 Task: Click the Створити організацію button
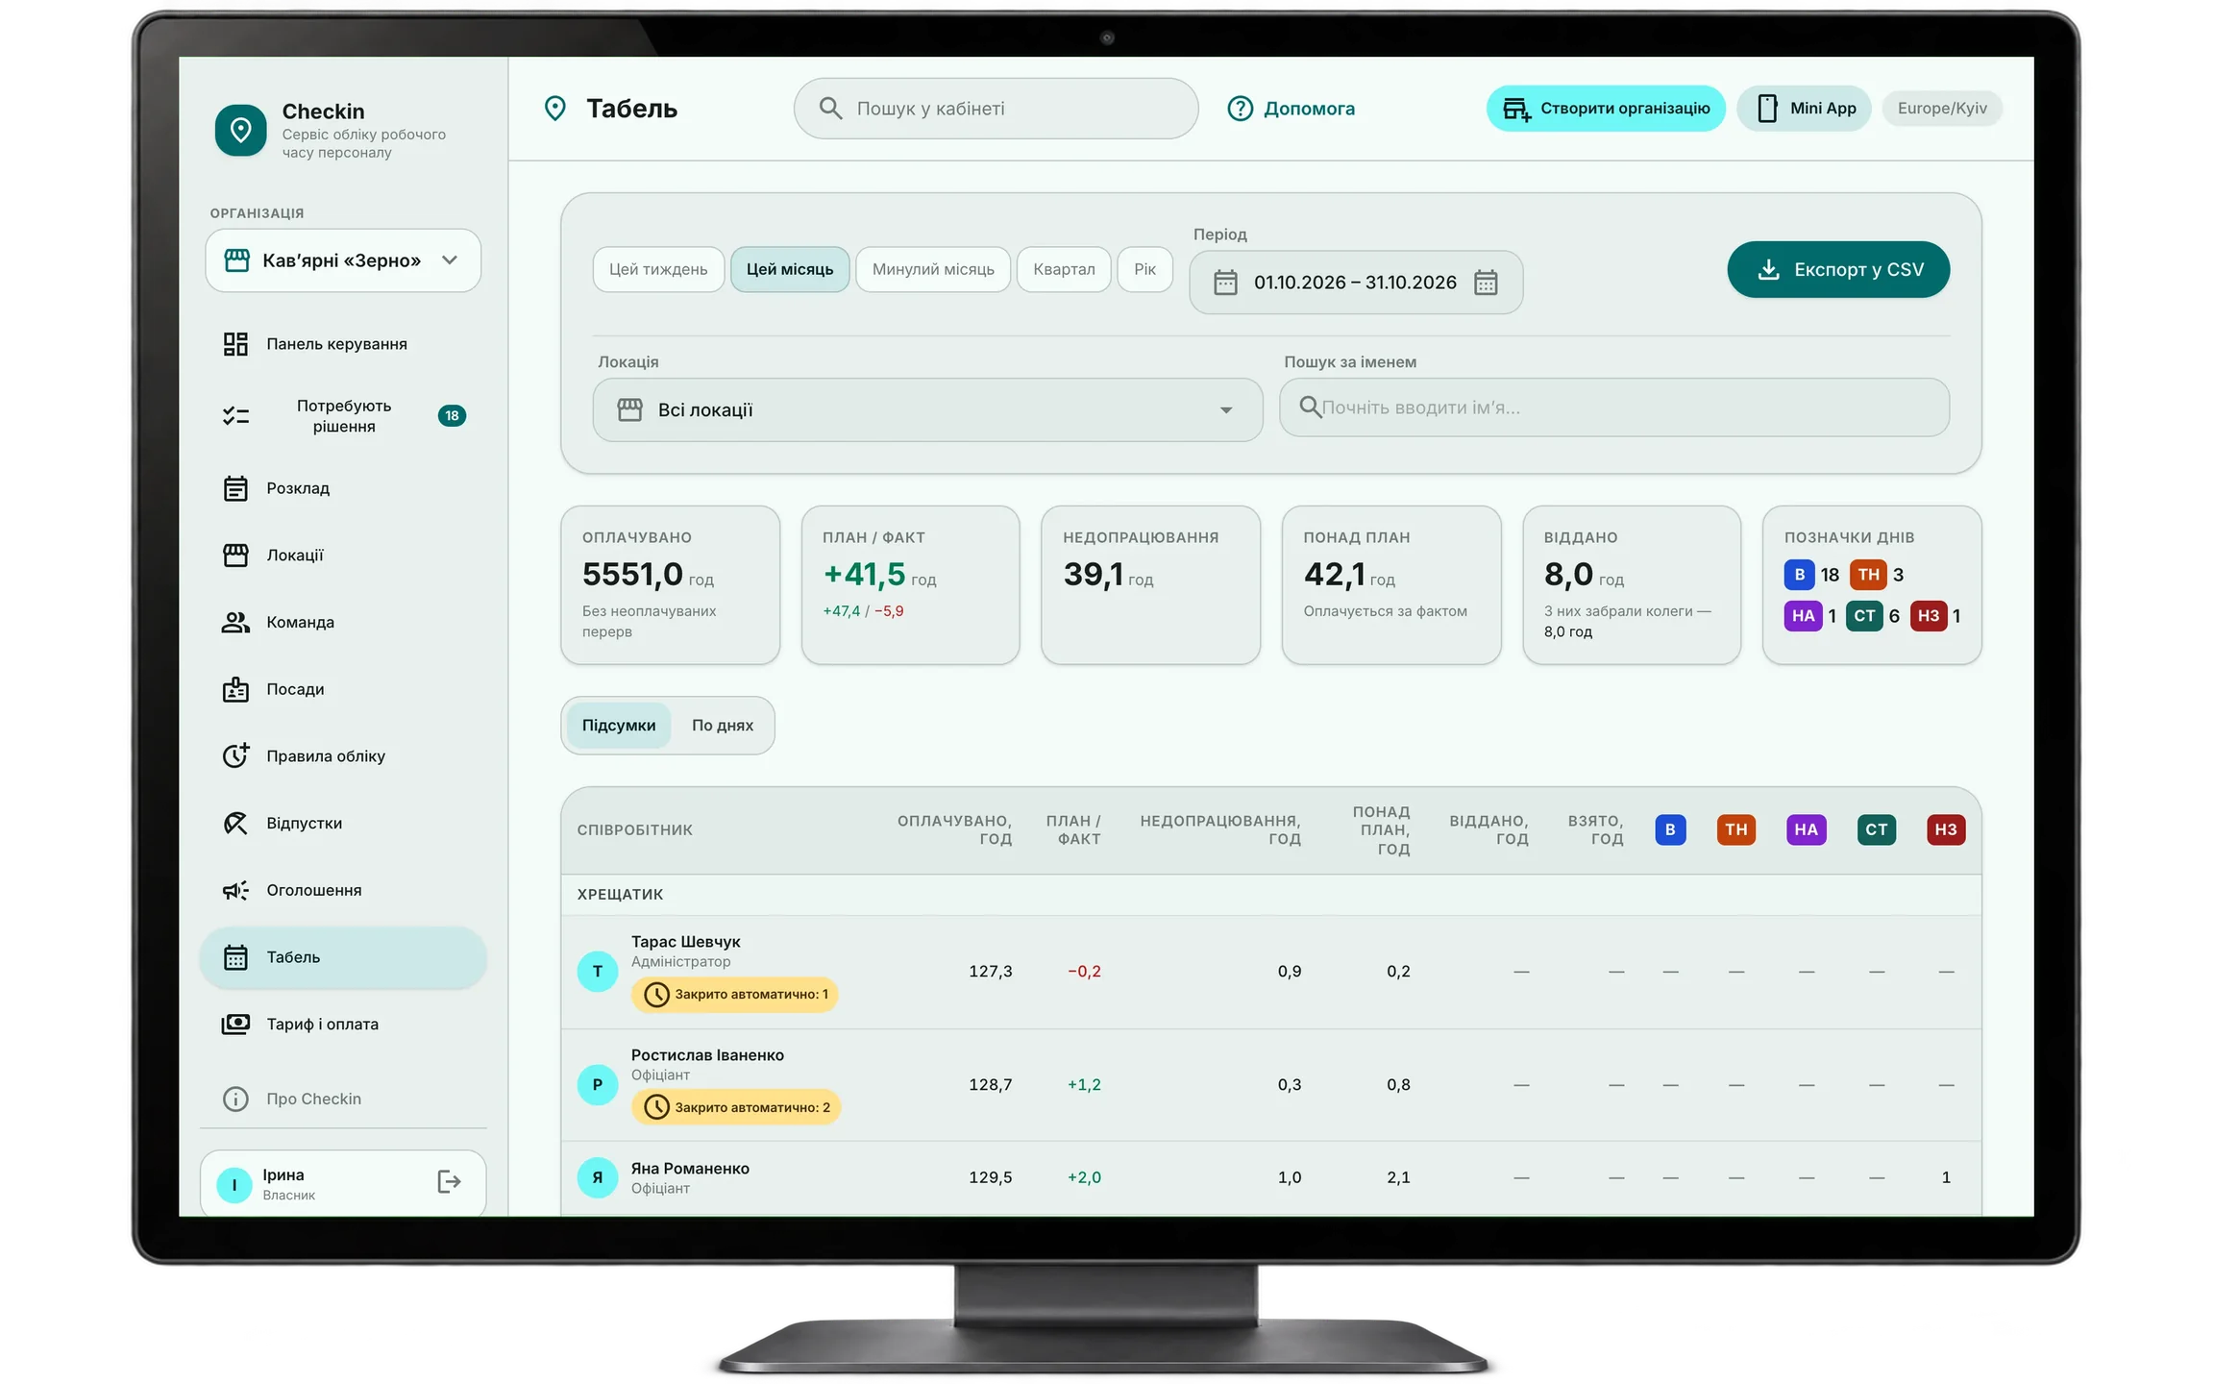pyautogui.click(x=1605, y=109)
